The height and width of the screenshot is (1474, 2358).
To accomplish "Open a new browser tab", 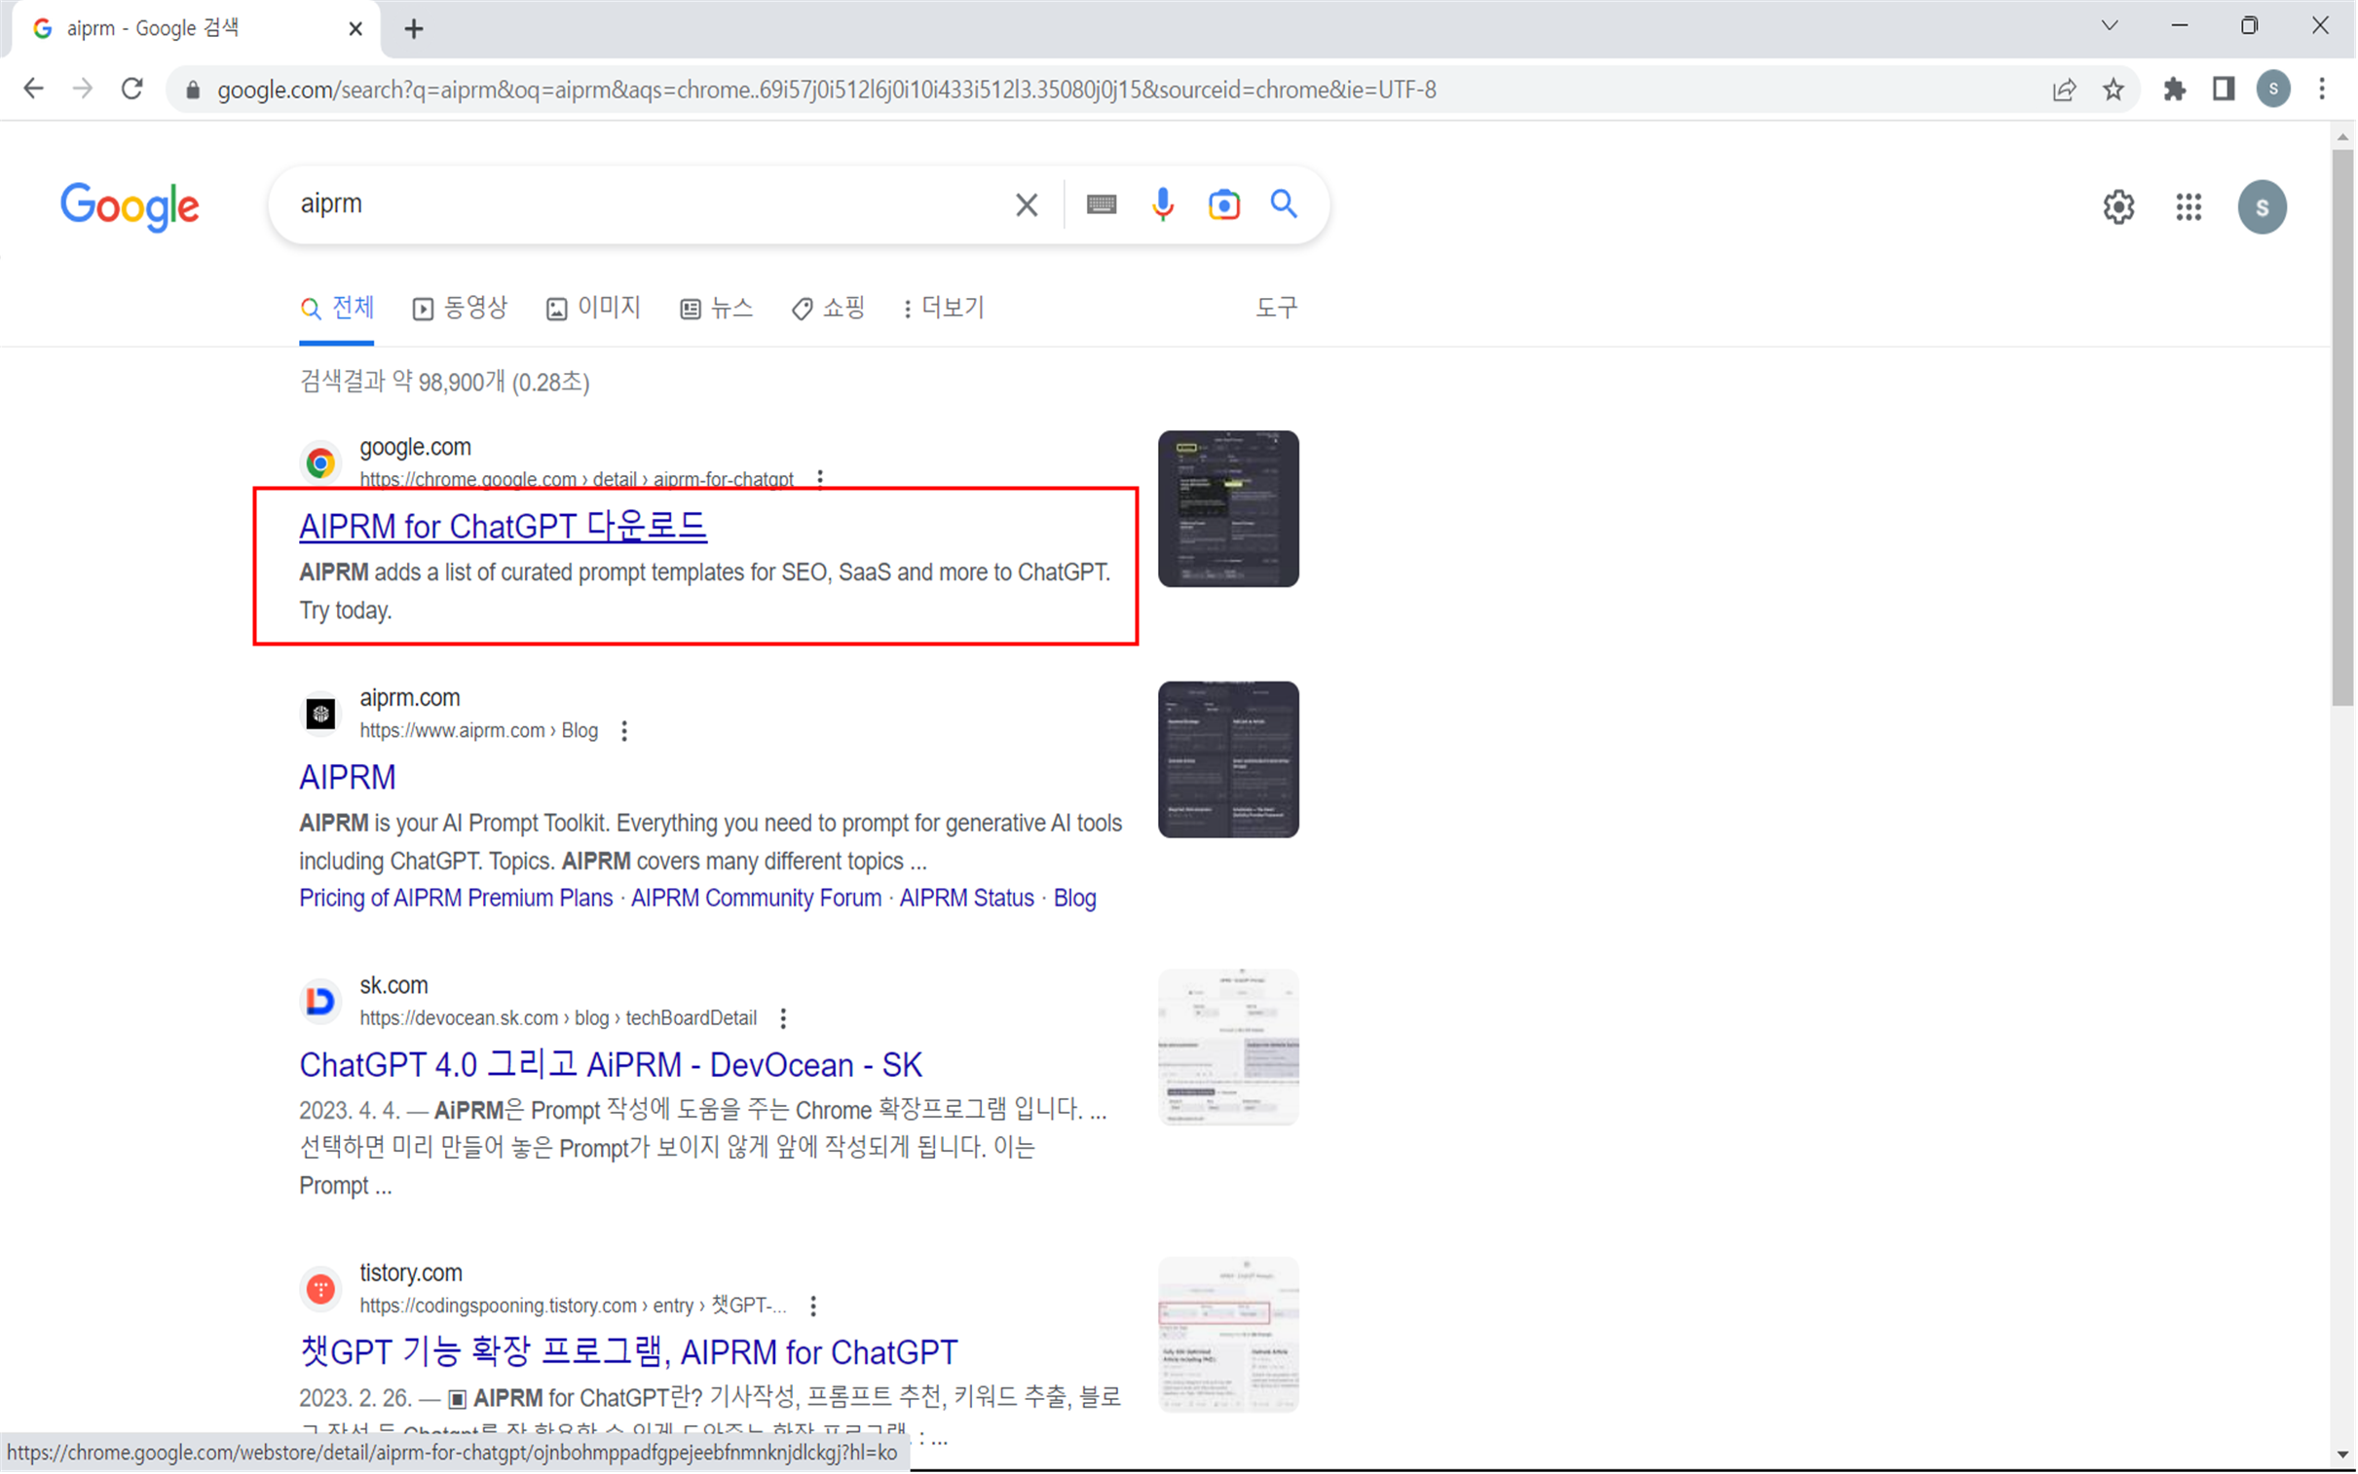I will coord(414,29).
